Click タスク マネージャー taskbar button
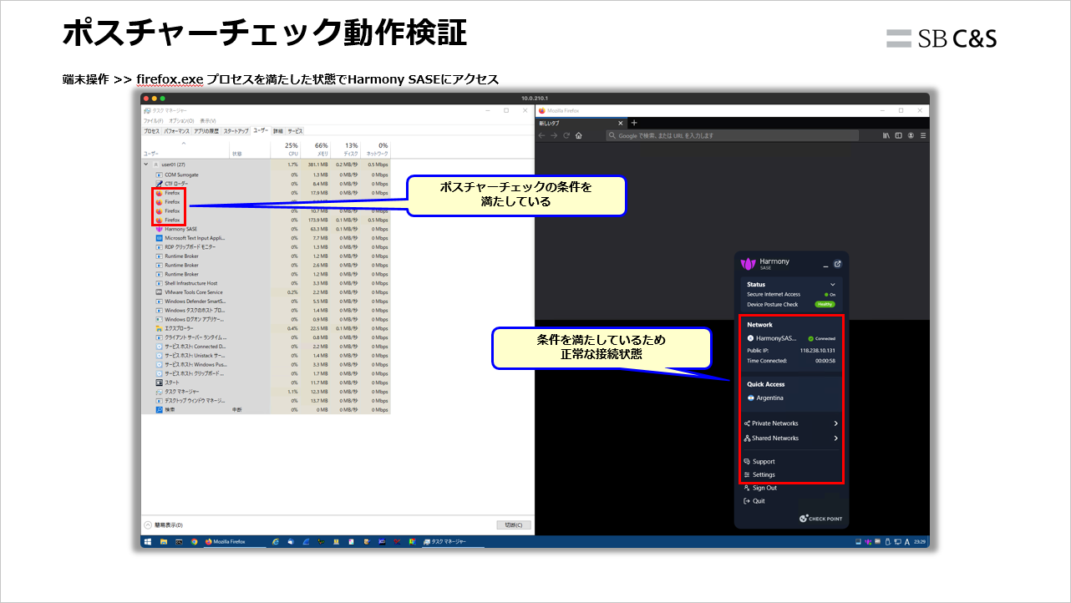 point(452,542)
